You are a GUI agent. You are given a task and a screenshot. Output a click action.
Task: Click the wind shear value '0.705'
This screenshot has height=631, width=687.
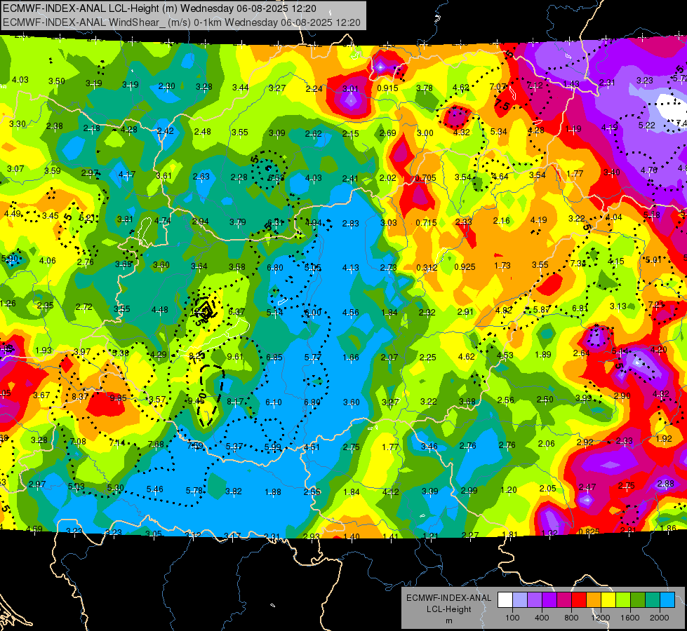425,178
